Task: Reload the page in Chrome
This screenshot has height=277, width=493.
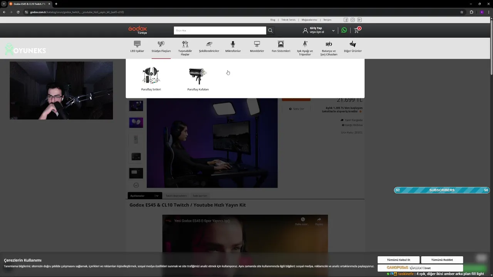Action: pyautogui.click(x=18, y=12)
